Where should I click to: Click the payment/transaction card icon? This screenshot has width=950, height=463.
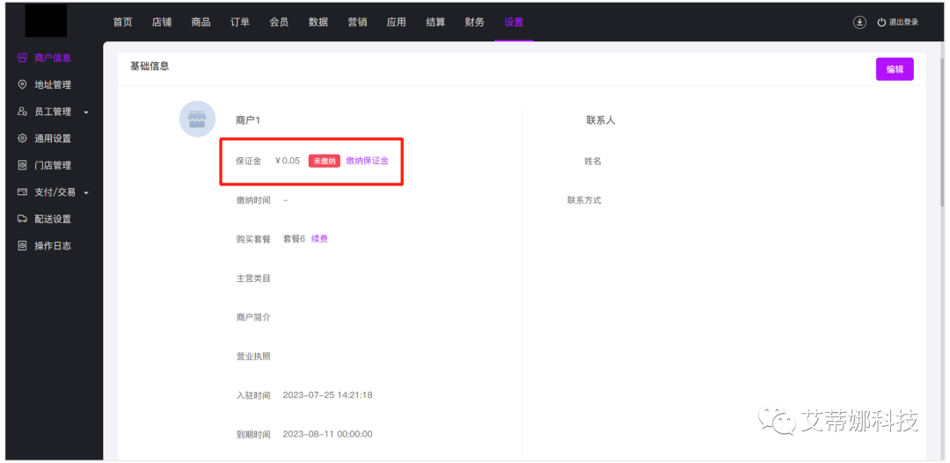(x=22, y=192)
